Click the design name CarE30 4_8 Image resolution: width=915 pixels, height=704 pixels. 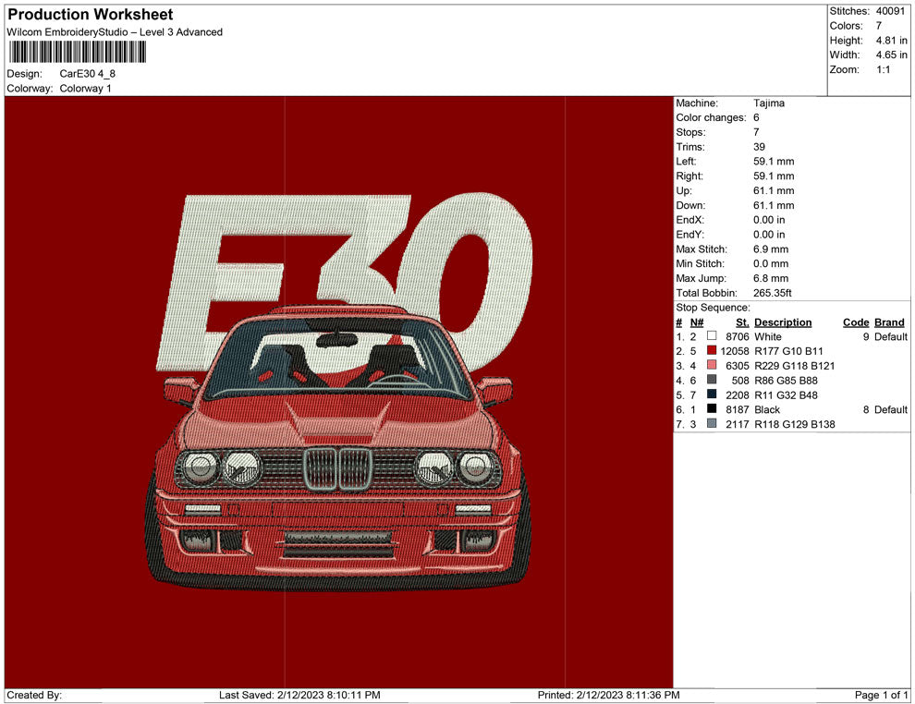pyautogui.click(x=88, y=73)
